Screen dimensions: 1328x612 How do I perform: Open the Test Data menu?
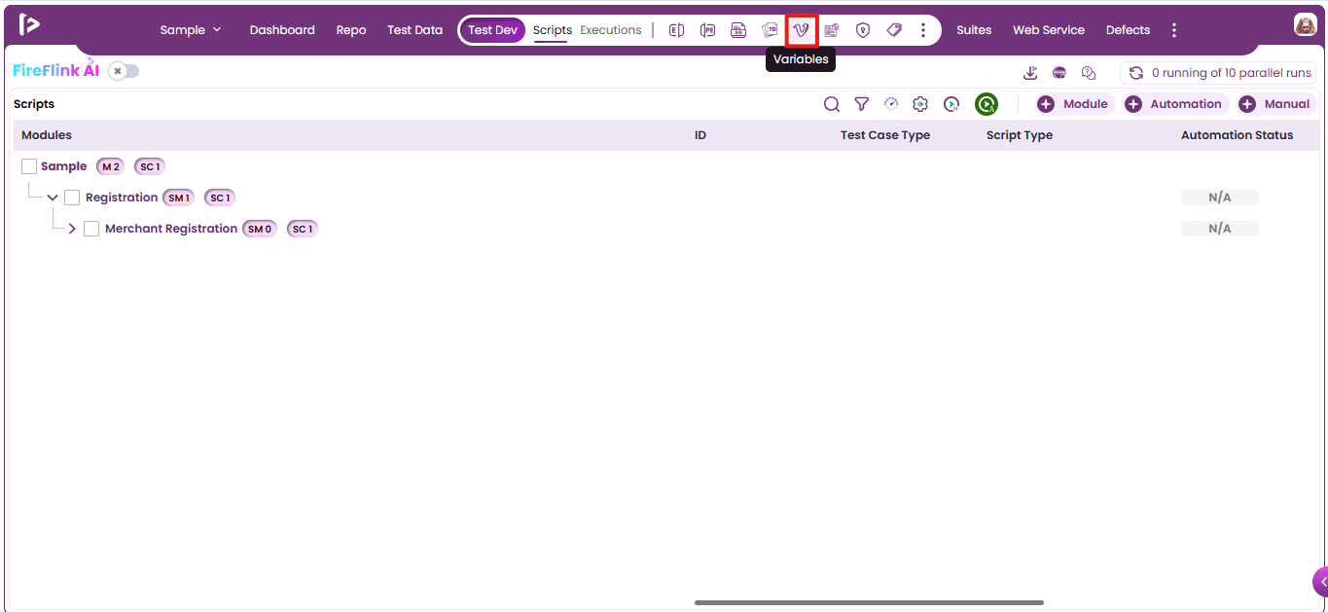pos(414,30)
